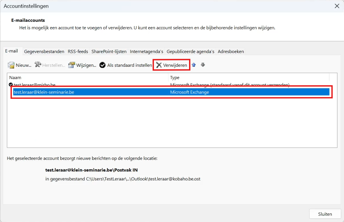Close the Accountinstellingen dialog with X

(x=337, y=6)
